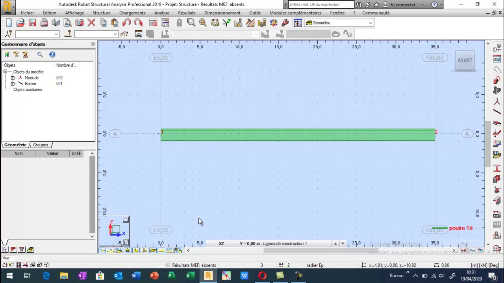Open the Chargements menu

132,13
